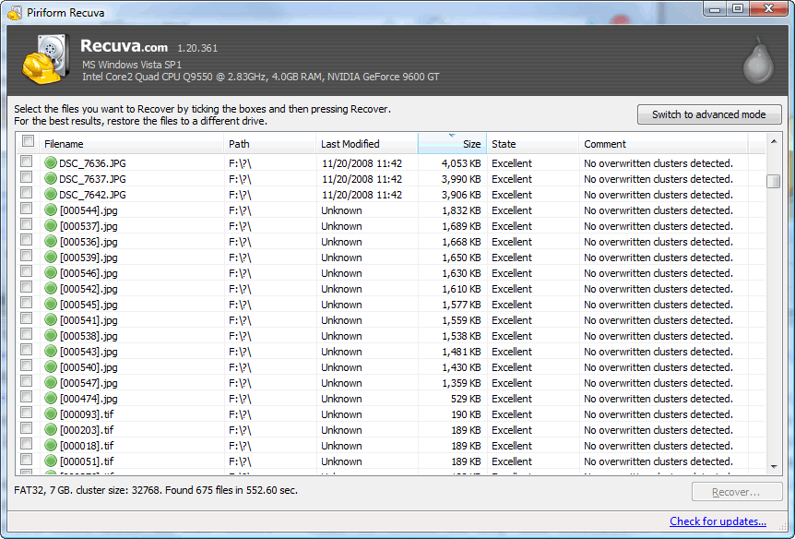Click the Recuva.com header title text
795x539 pixels.
point(124,46)
